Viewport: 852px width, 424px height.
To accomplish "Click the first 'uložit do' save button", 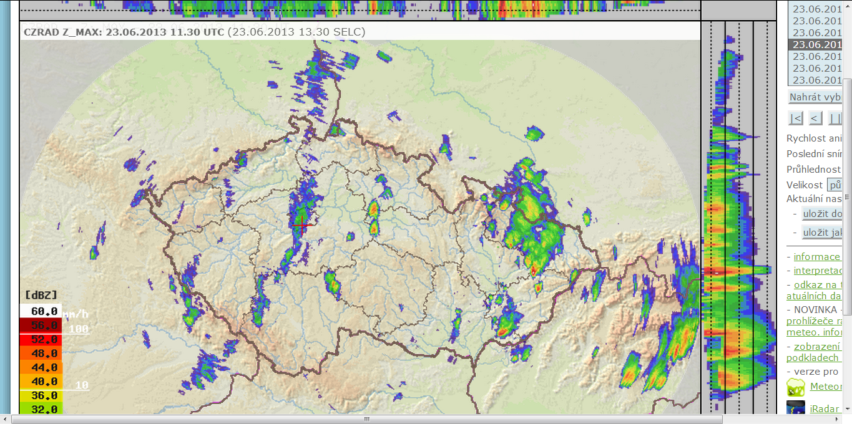I will 821,214.
